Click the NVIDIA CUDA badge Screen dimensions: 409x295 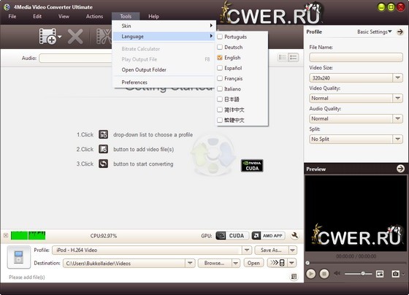pyautogui.click(x=252, y=166)
